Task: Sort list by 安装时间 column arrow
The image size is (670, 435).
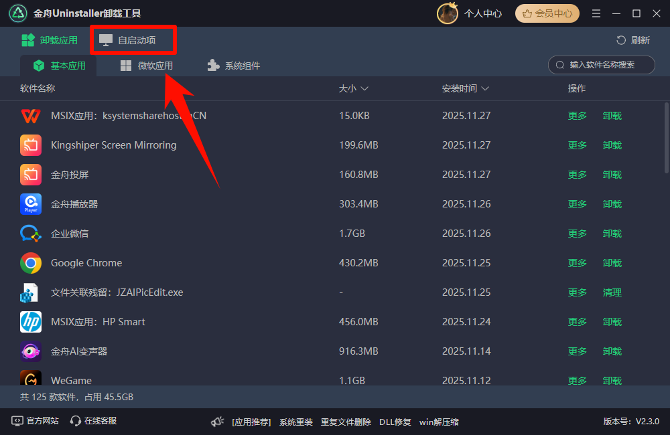Action: [485, 89]
